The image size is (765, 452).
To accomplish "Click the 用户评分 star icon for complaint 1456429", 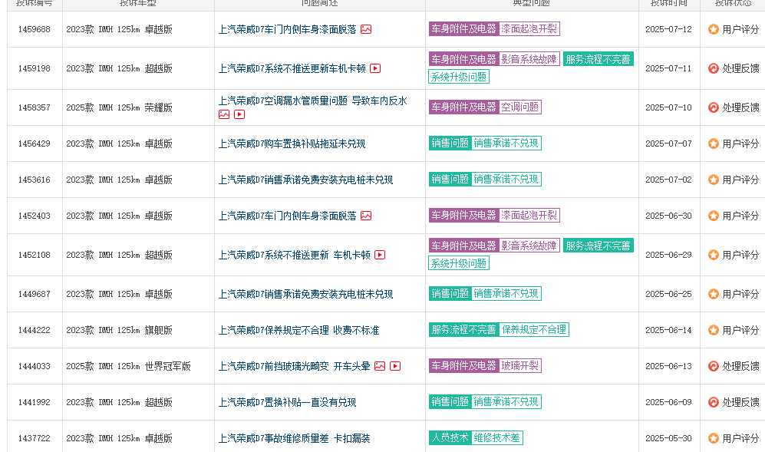I will 714,144.
